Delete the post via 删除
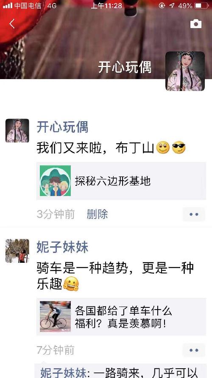Screen dimensions: 212x378 click(x=98, y=214)
